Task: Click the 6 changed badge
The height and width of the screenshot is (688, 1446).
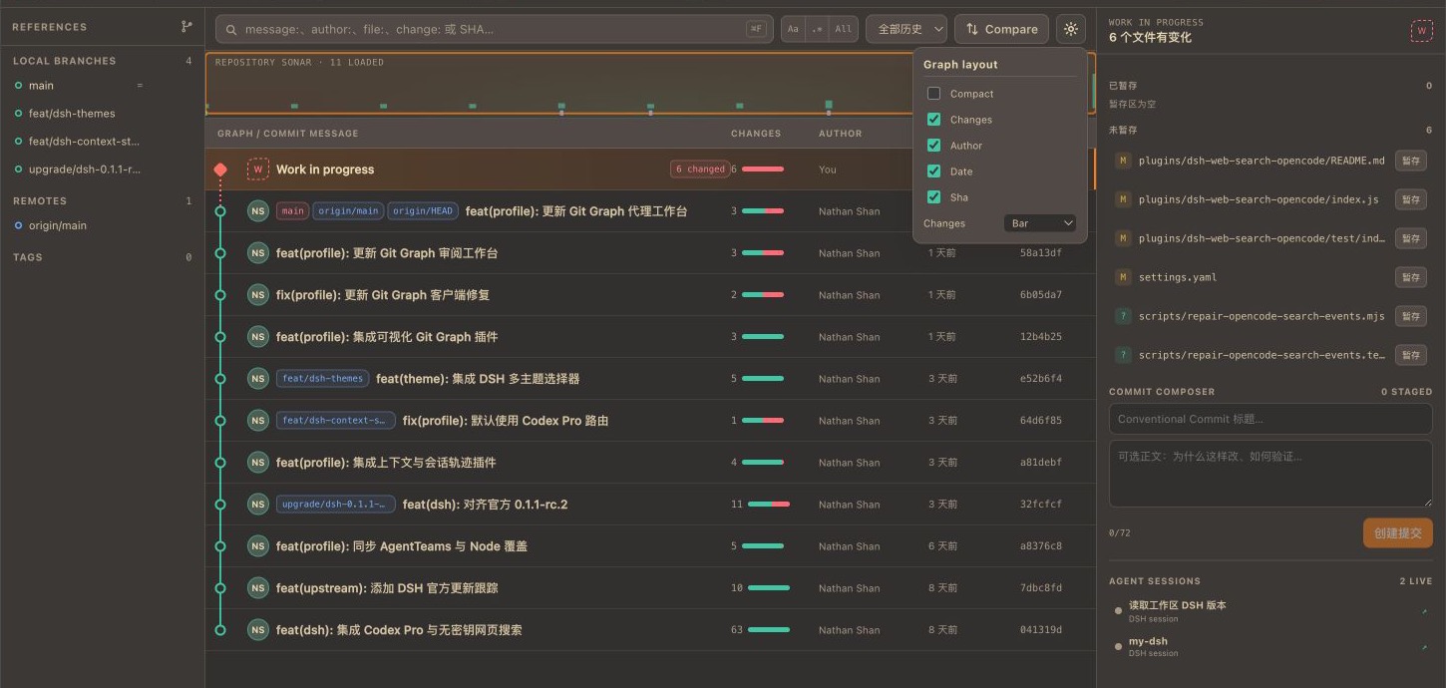Action: [x=700, y=170]
